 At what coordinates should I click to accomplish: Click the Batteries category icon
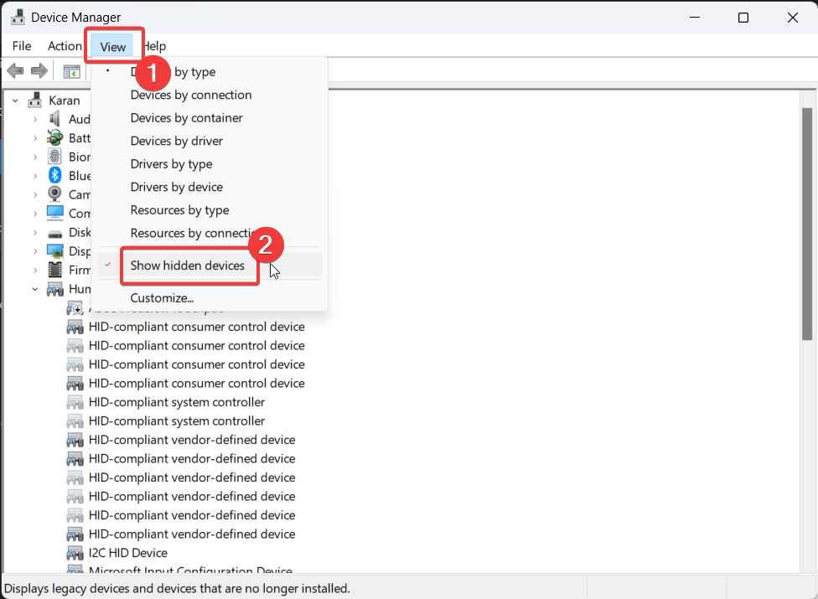pos(55,137)
